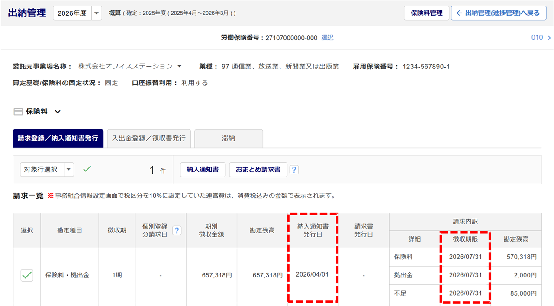The image size is (554, 306).
Task: Click the help icon beside おまとめ請求書
Action: click(x=294, y=170)
